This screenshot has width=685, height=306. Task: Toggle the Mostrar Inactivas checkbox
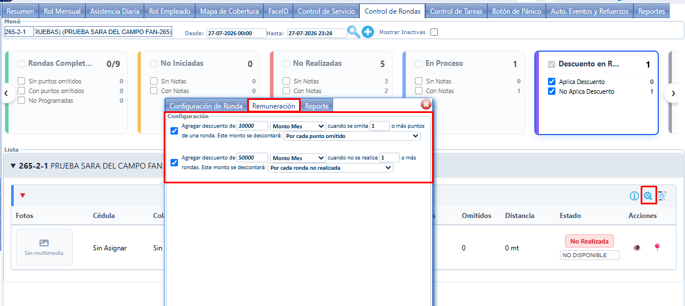(434, 32)
